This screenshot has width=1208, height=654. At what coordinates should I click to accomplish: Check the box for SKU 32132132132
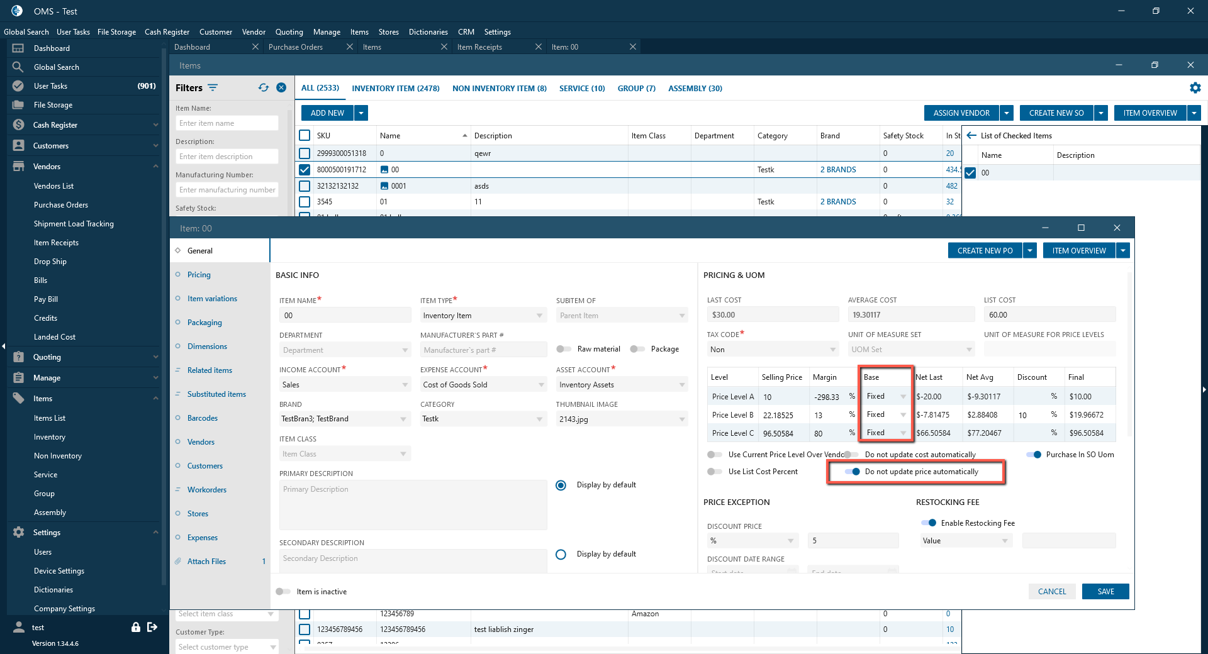305,186
